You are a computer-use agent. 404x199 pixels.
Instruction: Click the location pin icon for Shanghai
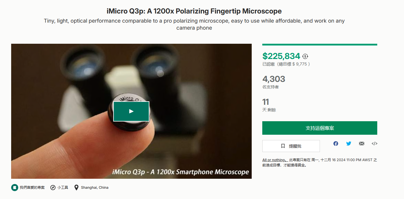(76, 188)
